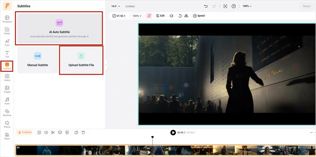
Task: Choose Upload Subtitle File option
Action: [81, 60]
